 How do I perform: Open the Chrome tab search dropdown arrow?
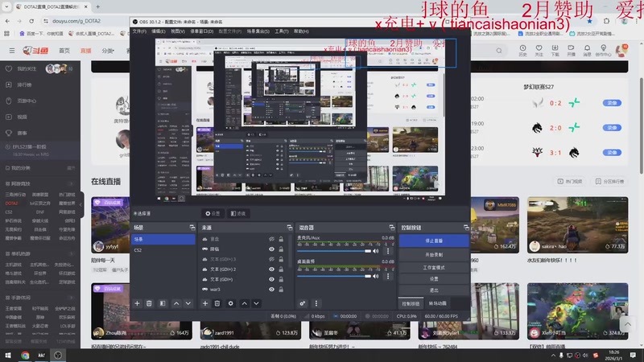point(6,6)
